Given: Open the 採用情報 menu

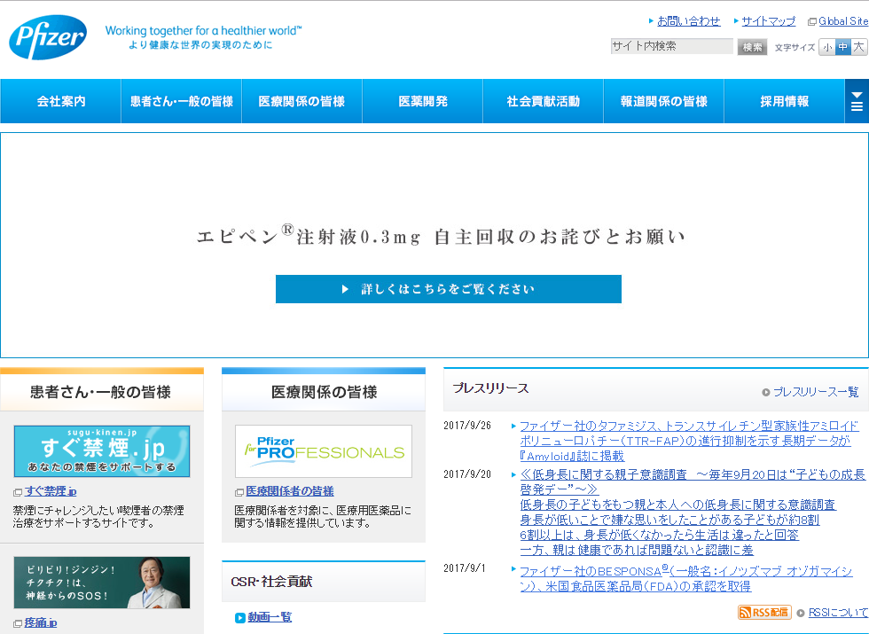Looking at the screenshot, I should click(x=784, y=101).
